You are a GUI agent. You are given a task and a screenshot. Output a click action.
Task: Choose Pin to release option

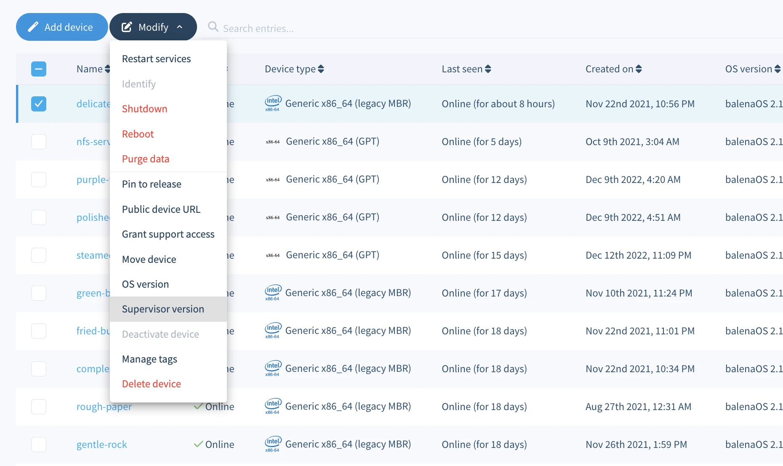point(152,184)
